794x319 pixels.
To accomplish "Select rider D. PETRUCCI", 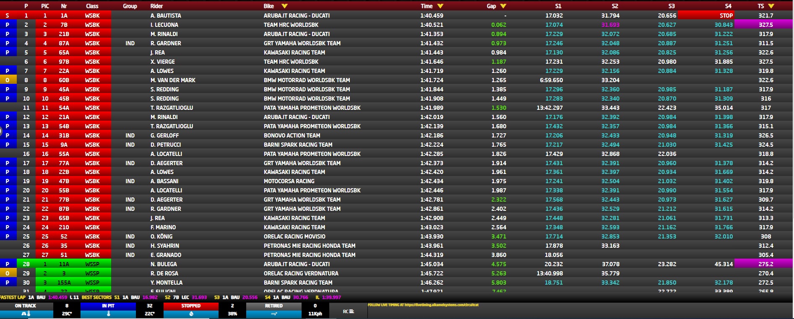I will [166, 145].
